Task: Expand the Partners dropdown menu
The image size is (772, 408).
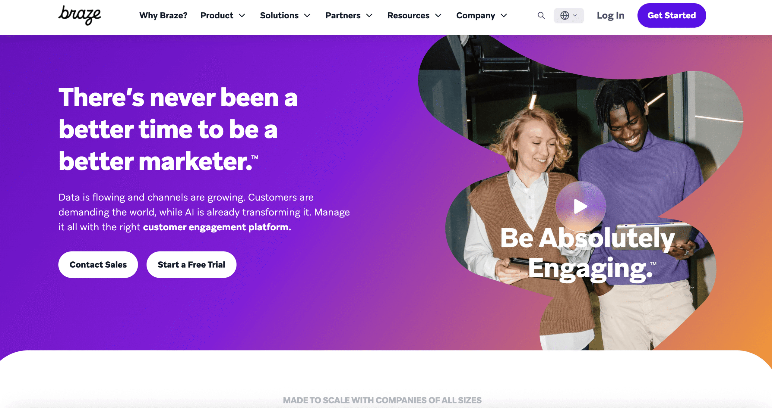Action: coord(349,15)
